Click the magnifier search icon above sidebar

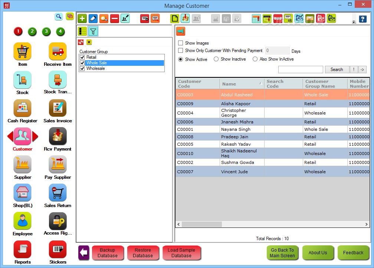click(59, 16)
